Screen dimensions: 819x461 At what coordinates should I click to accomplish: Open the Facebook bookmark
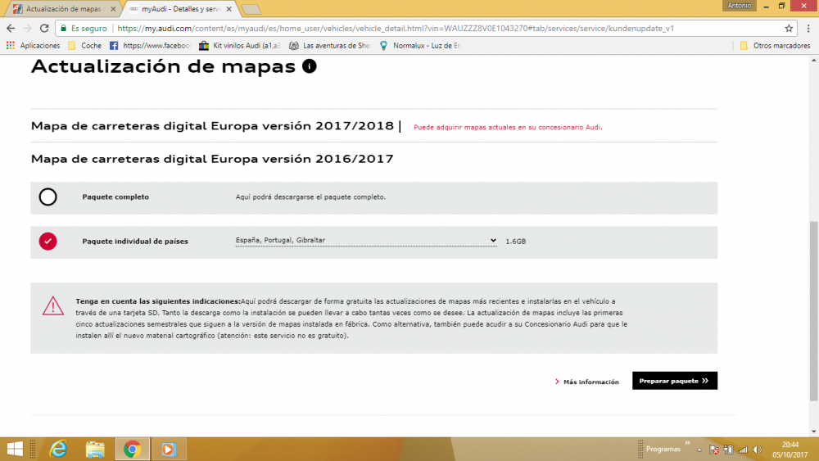click(x=151, y=46)
